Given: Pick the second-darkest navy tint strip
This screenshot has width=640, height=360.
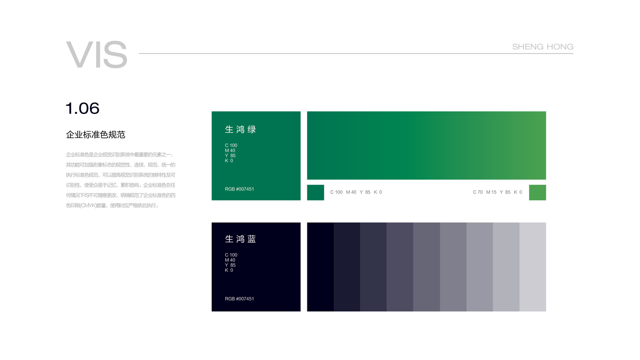Looking at the screenshot, I should pos(347,267).
